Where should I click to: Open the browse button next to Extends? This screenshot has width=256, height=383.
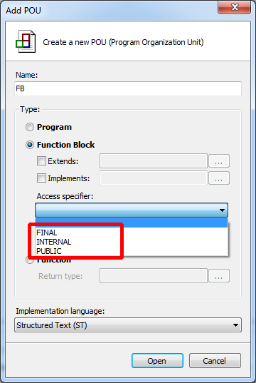point(219,161)
